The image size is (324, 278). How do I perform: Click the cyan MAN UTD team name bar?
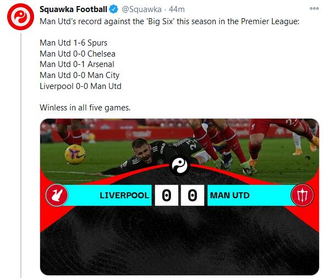250,195
